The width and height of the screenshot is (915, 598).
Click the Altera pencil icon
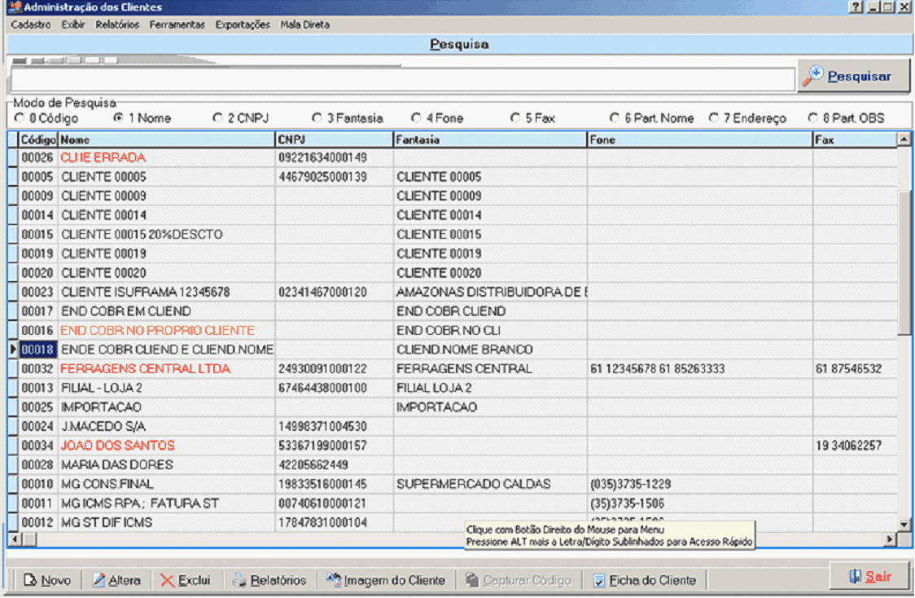point(99,580)
